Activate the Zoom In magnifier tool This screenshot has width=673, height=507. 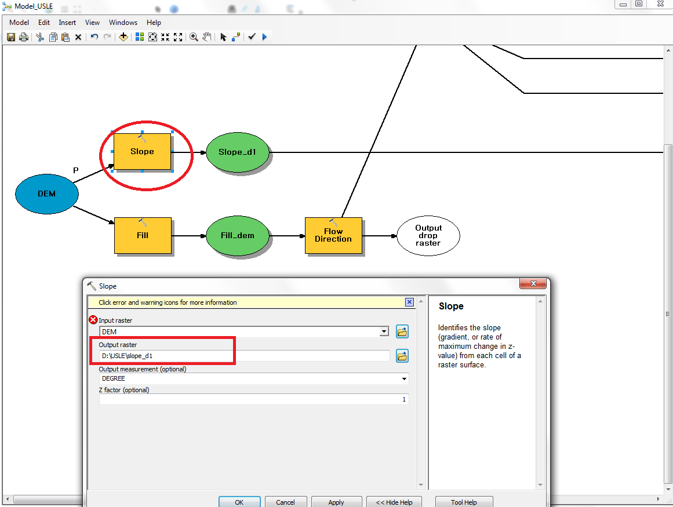coord(194,37)
